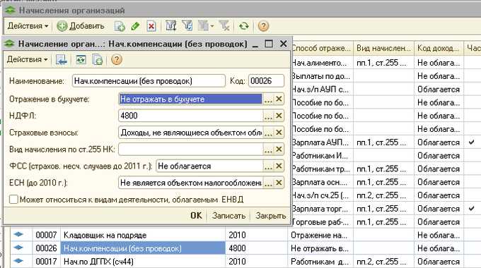The image size is (481, 268).
Task: Toggle the ЕНВД activity checkbox
Action: point(13,200)
